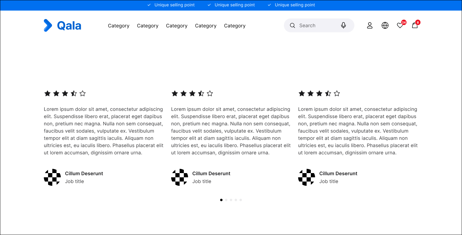Click the leftmost Unique selling point text
Viewport: 462px width, 235px height.
pos(174,5)
